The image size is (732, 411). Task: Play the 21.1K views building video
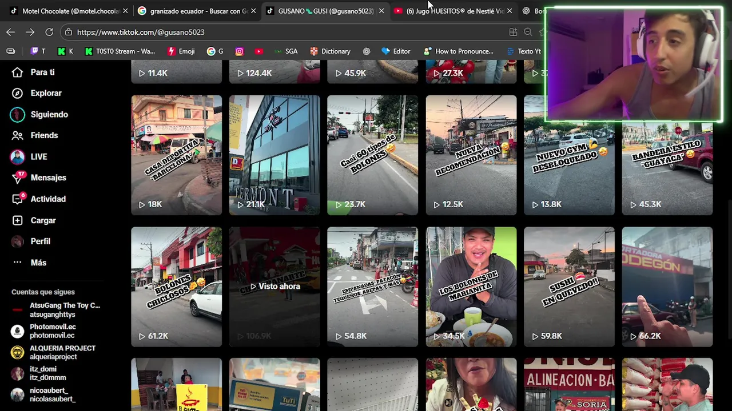[274, 155]
